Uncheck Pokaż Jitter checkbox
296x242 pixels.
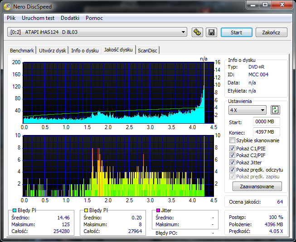232,162
